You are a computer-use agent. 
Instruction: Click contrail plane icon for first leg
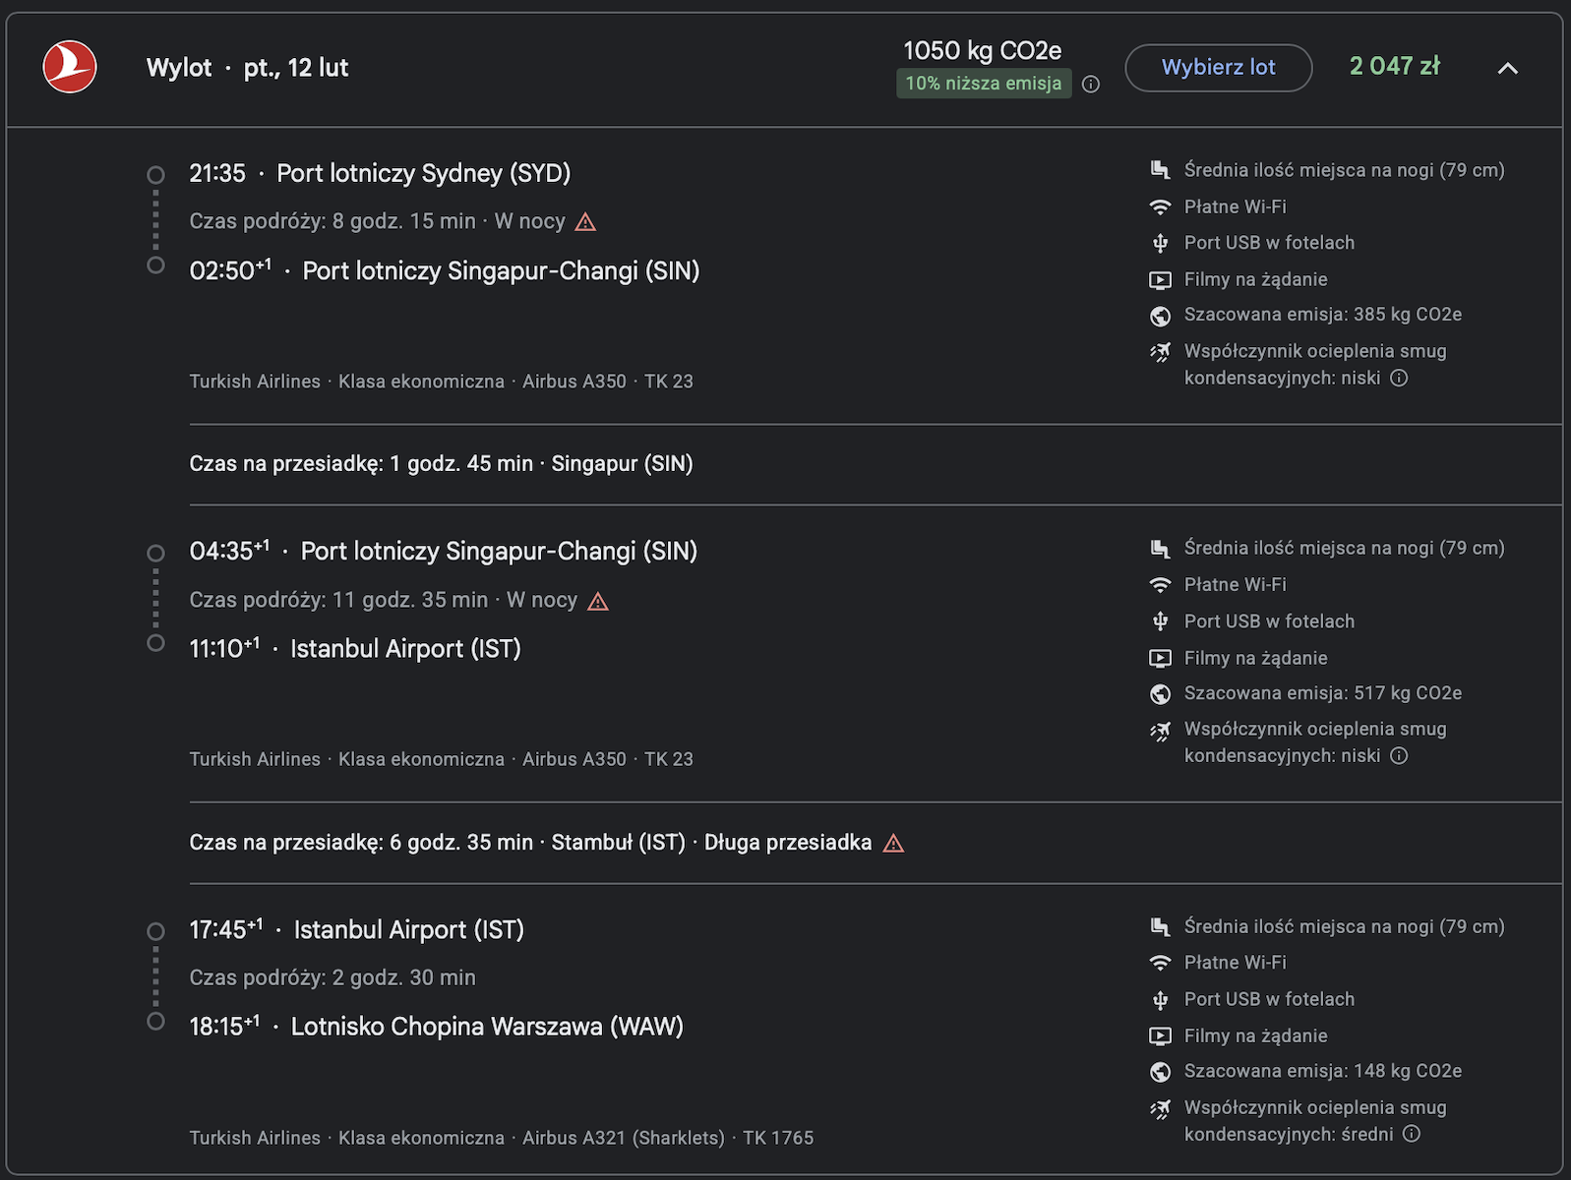coord(1161,352)
